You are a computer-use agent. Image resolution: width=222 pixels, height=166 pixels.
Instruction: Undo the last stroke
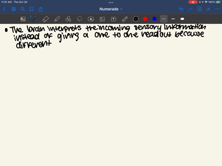[x=181, y=9]
